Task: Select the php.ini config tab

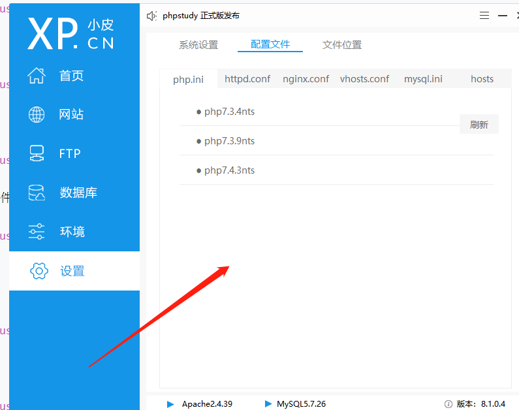Action: (x=188, y=80)
